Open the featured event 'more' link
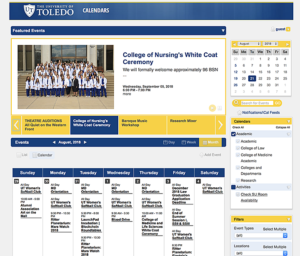 127,94
